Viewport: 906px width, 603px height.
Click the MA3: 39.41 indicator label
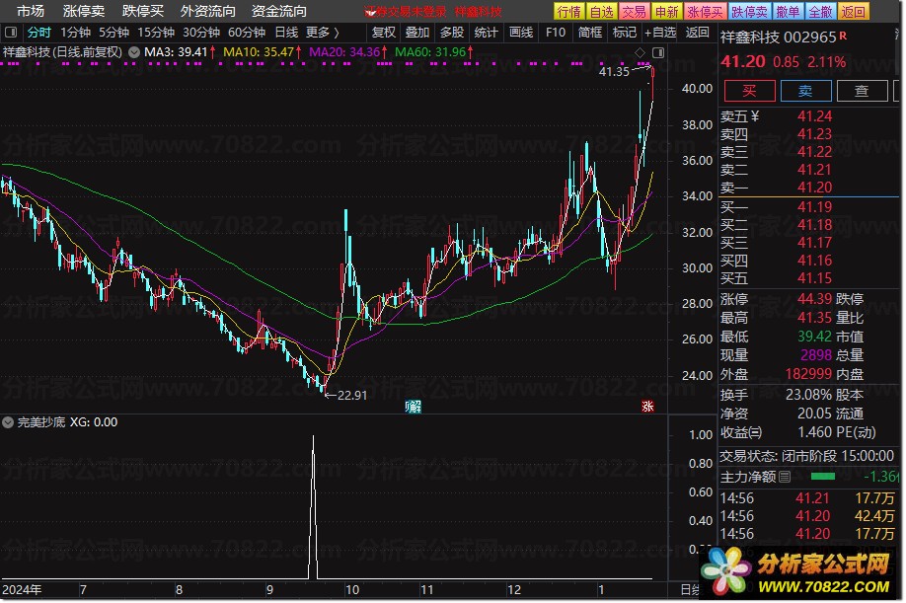point(179,52)
